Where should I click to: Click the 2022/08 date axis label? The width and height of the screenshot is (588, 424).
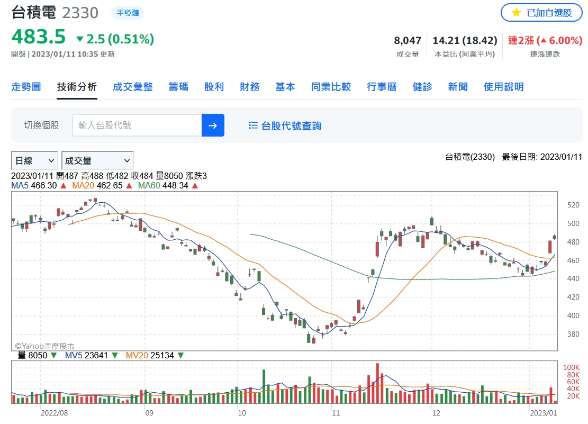[x=55, y=413]
